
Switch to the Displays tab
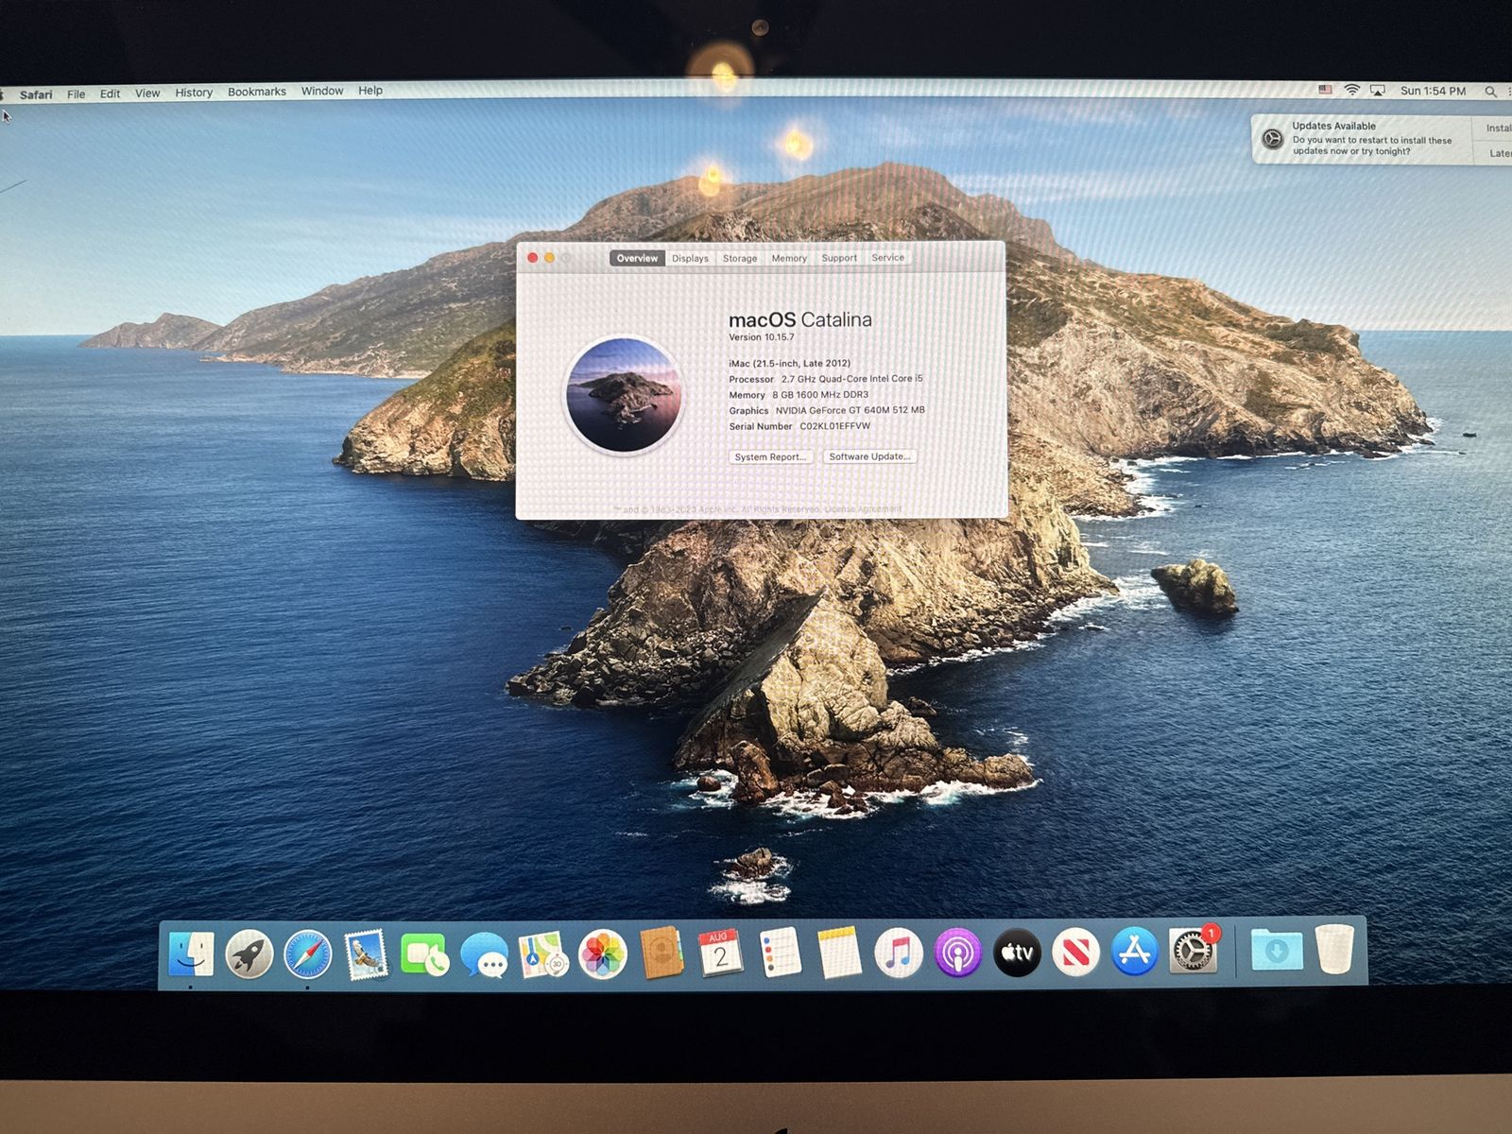(x=690, y=258)
